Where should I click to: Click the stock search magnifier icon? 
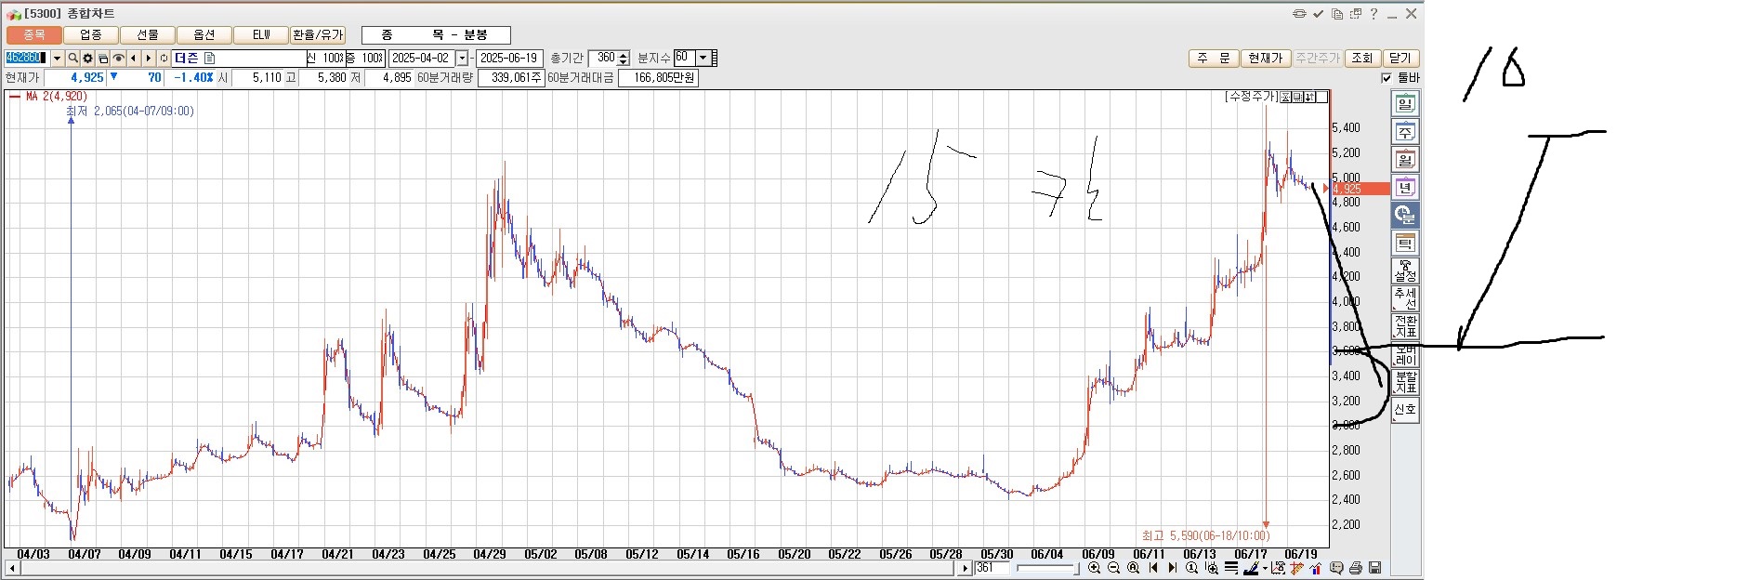coord(72,59)
